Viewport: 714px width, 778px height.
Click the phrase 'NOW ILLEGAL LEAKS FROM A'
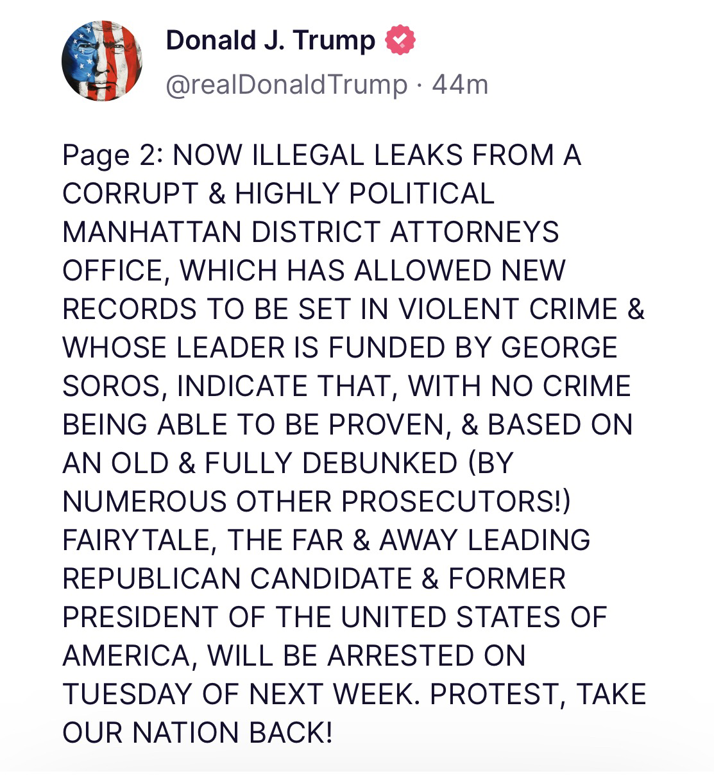click(377, 155)
